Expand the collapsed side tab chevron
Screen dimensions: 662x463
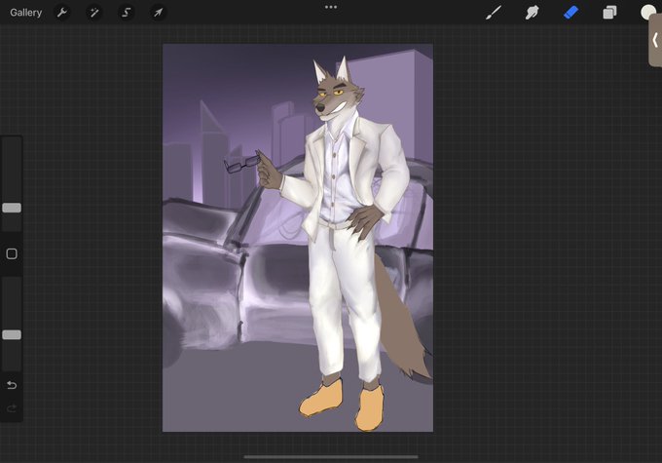coord(655,41)
